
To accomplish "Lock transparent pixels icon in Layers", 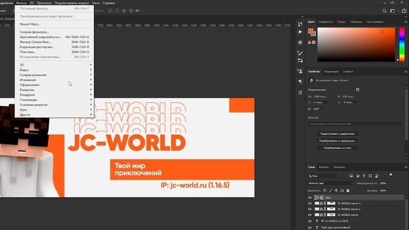I will 325,190.
